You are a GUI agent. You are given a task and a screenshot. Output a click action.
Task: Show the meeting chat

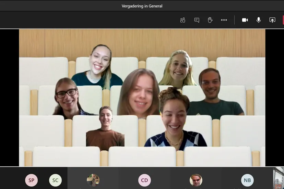point(197,20)
